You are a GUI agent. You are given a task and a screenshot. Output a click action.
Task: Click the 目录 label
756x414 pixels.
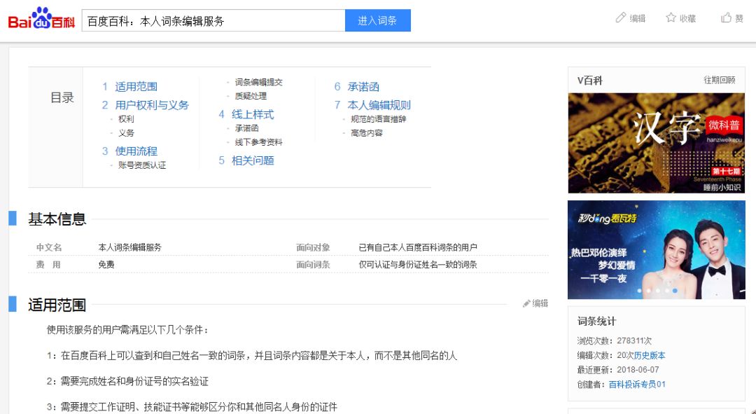pos(62,98)
